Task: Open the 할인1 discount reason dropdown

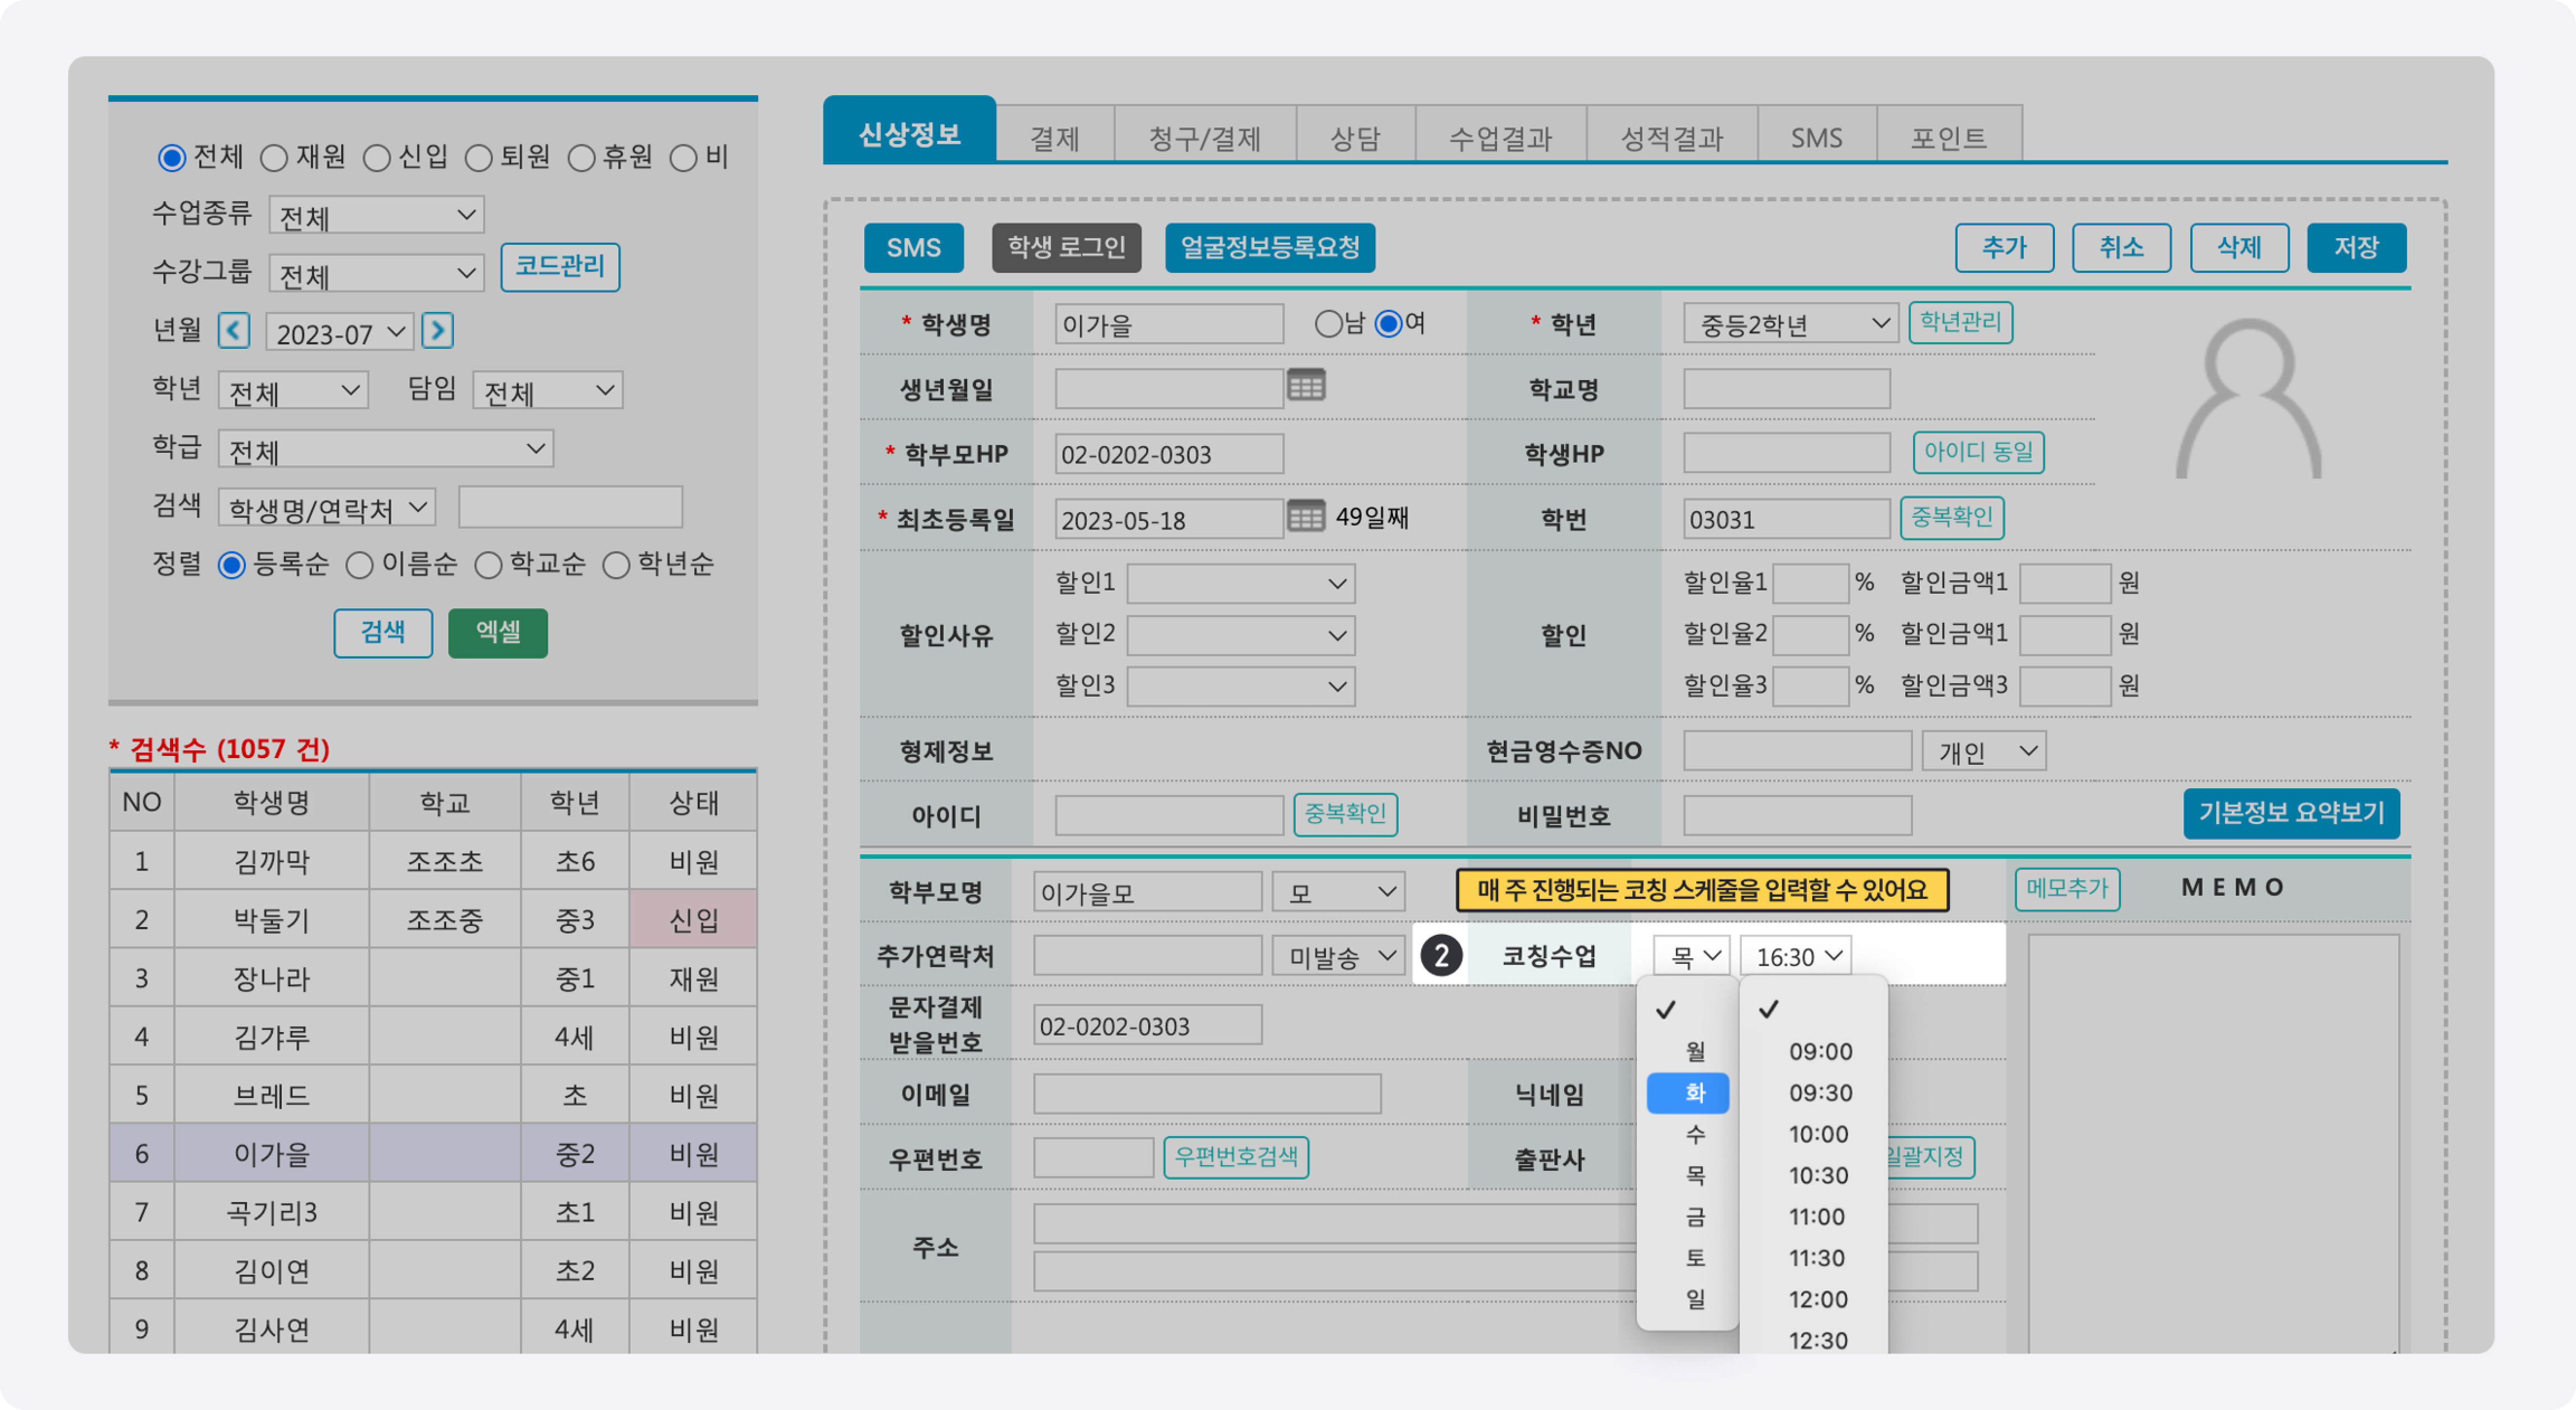Action: [x=1240, y=584]
